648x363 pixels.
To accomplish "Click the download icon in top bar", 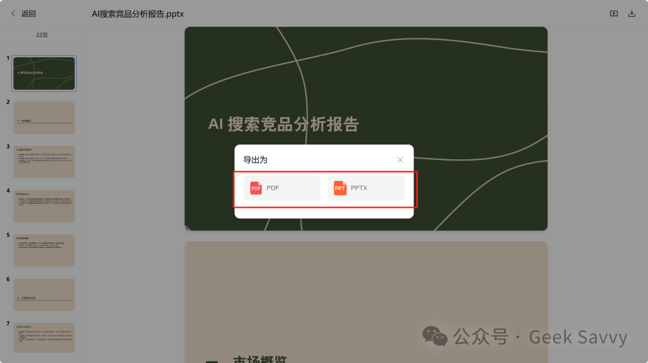I will click(631, 14).
